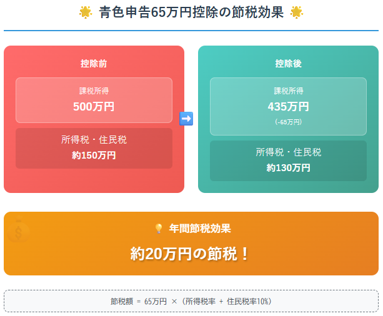This screenshot has height=316, width=383.
Task: Click the 500万円 taxable income box
Action: click(x=94, y=100)
